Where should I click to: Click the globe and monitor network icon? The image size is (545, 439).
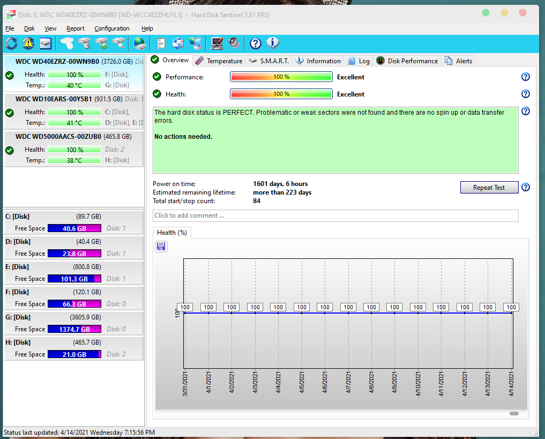(196, 43)
